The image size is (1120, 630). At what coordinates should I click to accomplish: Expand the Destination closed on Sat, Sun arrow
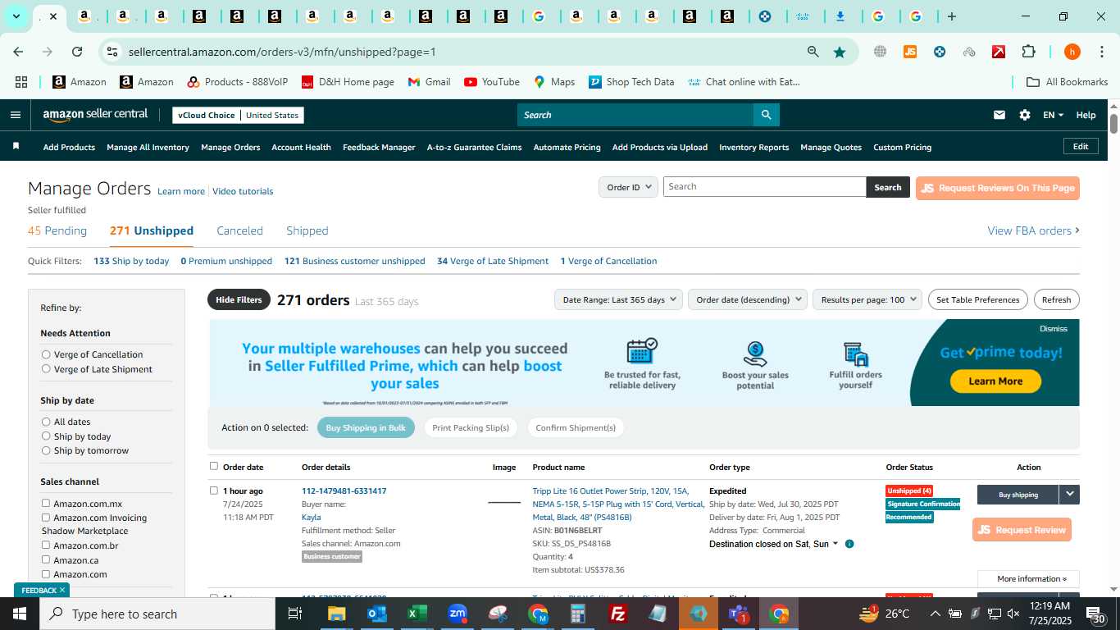pyautogui.click(x=835, y=544)
